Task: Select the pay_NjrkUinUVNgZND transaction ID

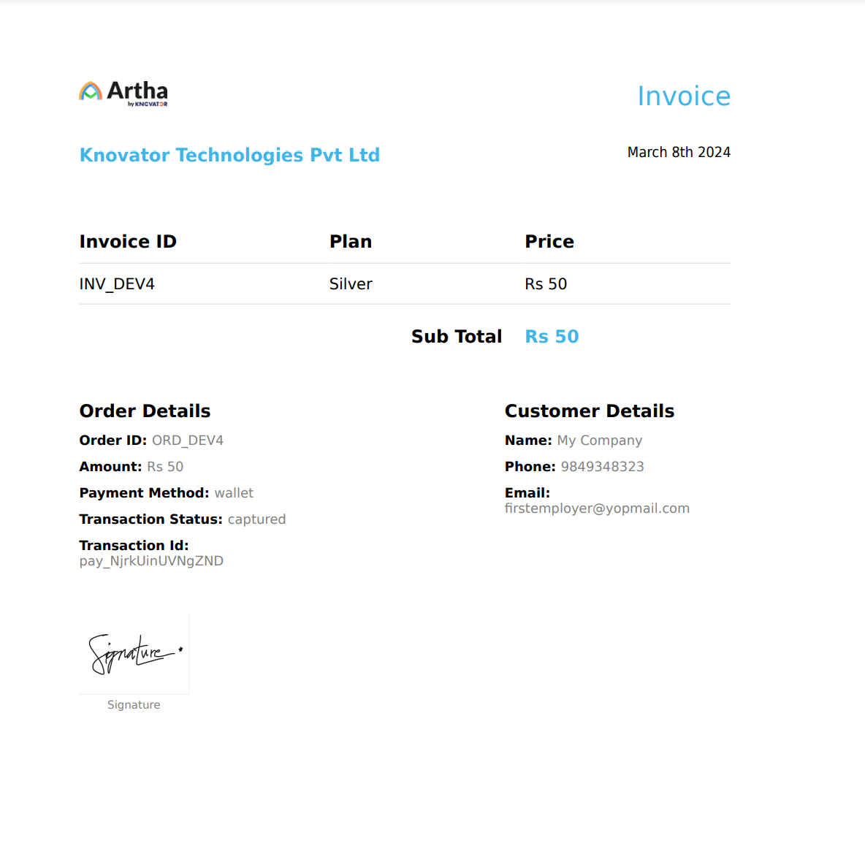Action: point(151,561)
